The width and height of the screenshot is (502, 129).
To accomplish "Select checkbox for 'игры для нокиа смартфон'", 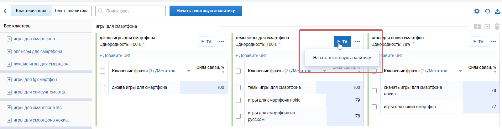I will click(374, 107).
